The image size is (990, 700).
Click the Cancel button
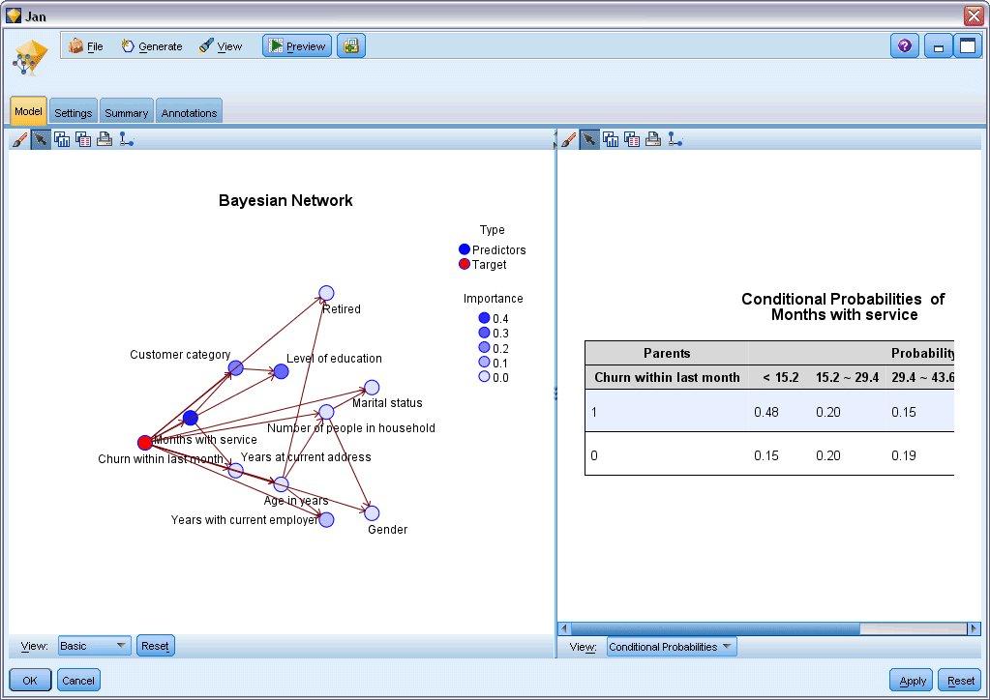pyautogui.click(x=78, y=681)
